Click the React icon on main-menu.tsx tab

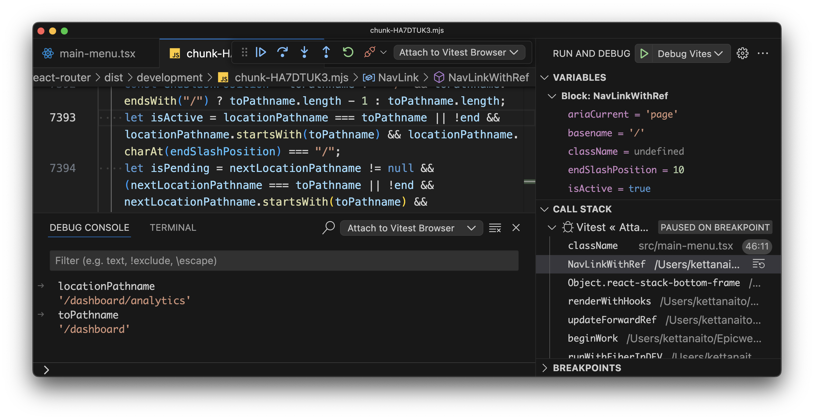pos(48,54)
